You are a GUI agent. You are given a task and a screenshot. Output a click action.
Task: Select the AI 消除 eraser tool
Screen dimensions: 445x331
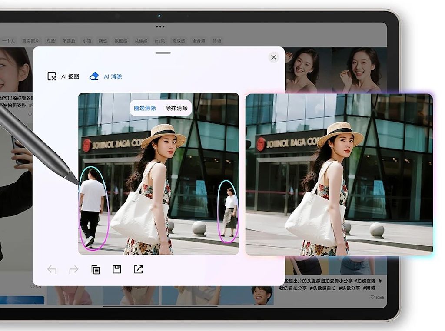click(106, 76)
